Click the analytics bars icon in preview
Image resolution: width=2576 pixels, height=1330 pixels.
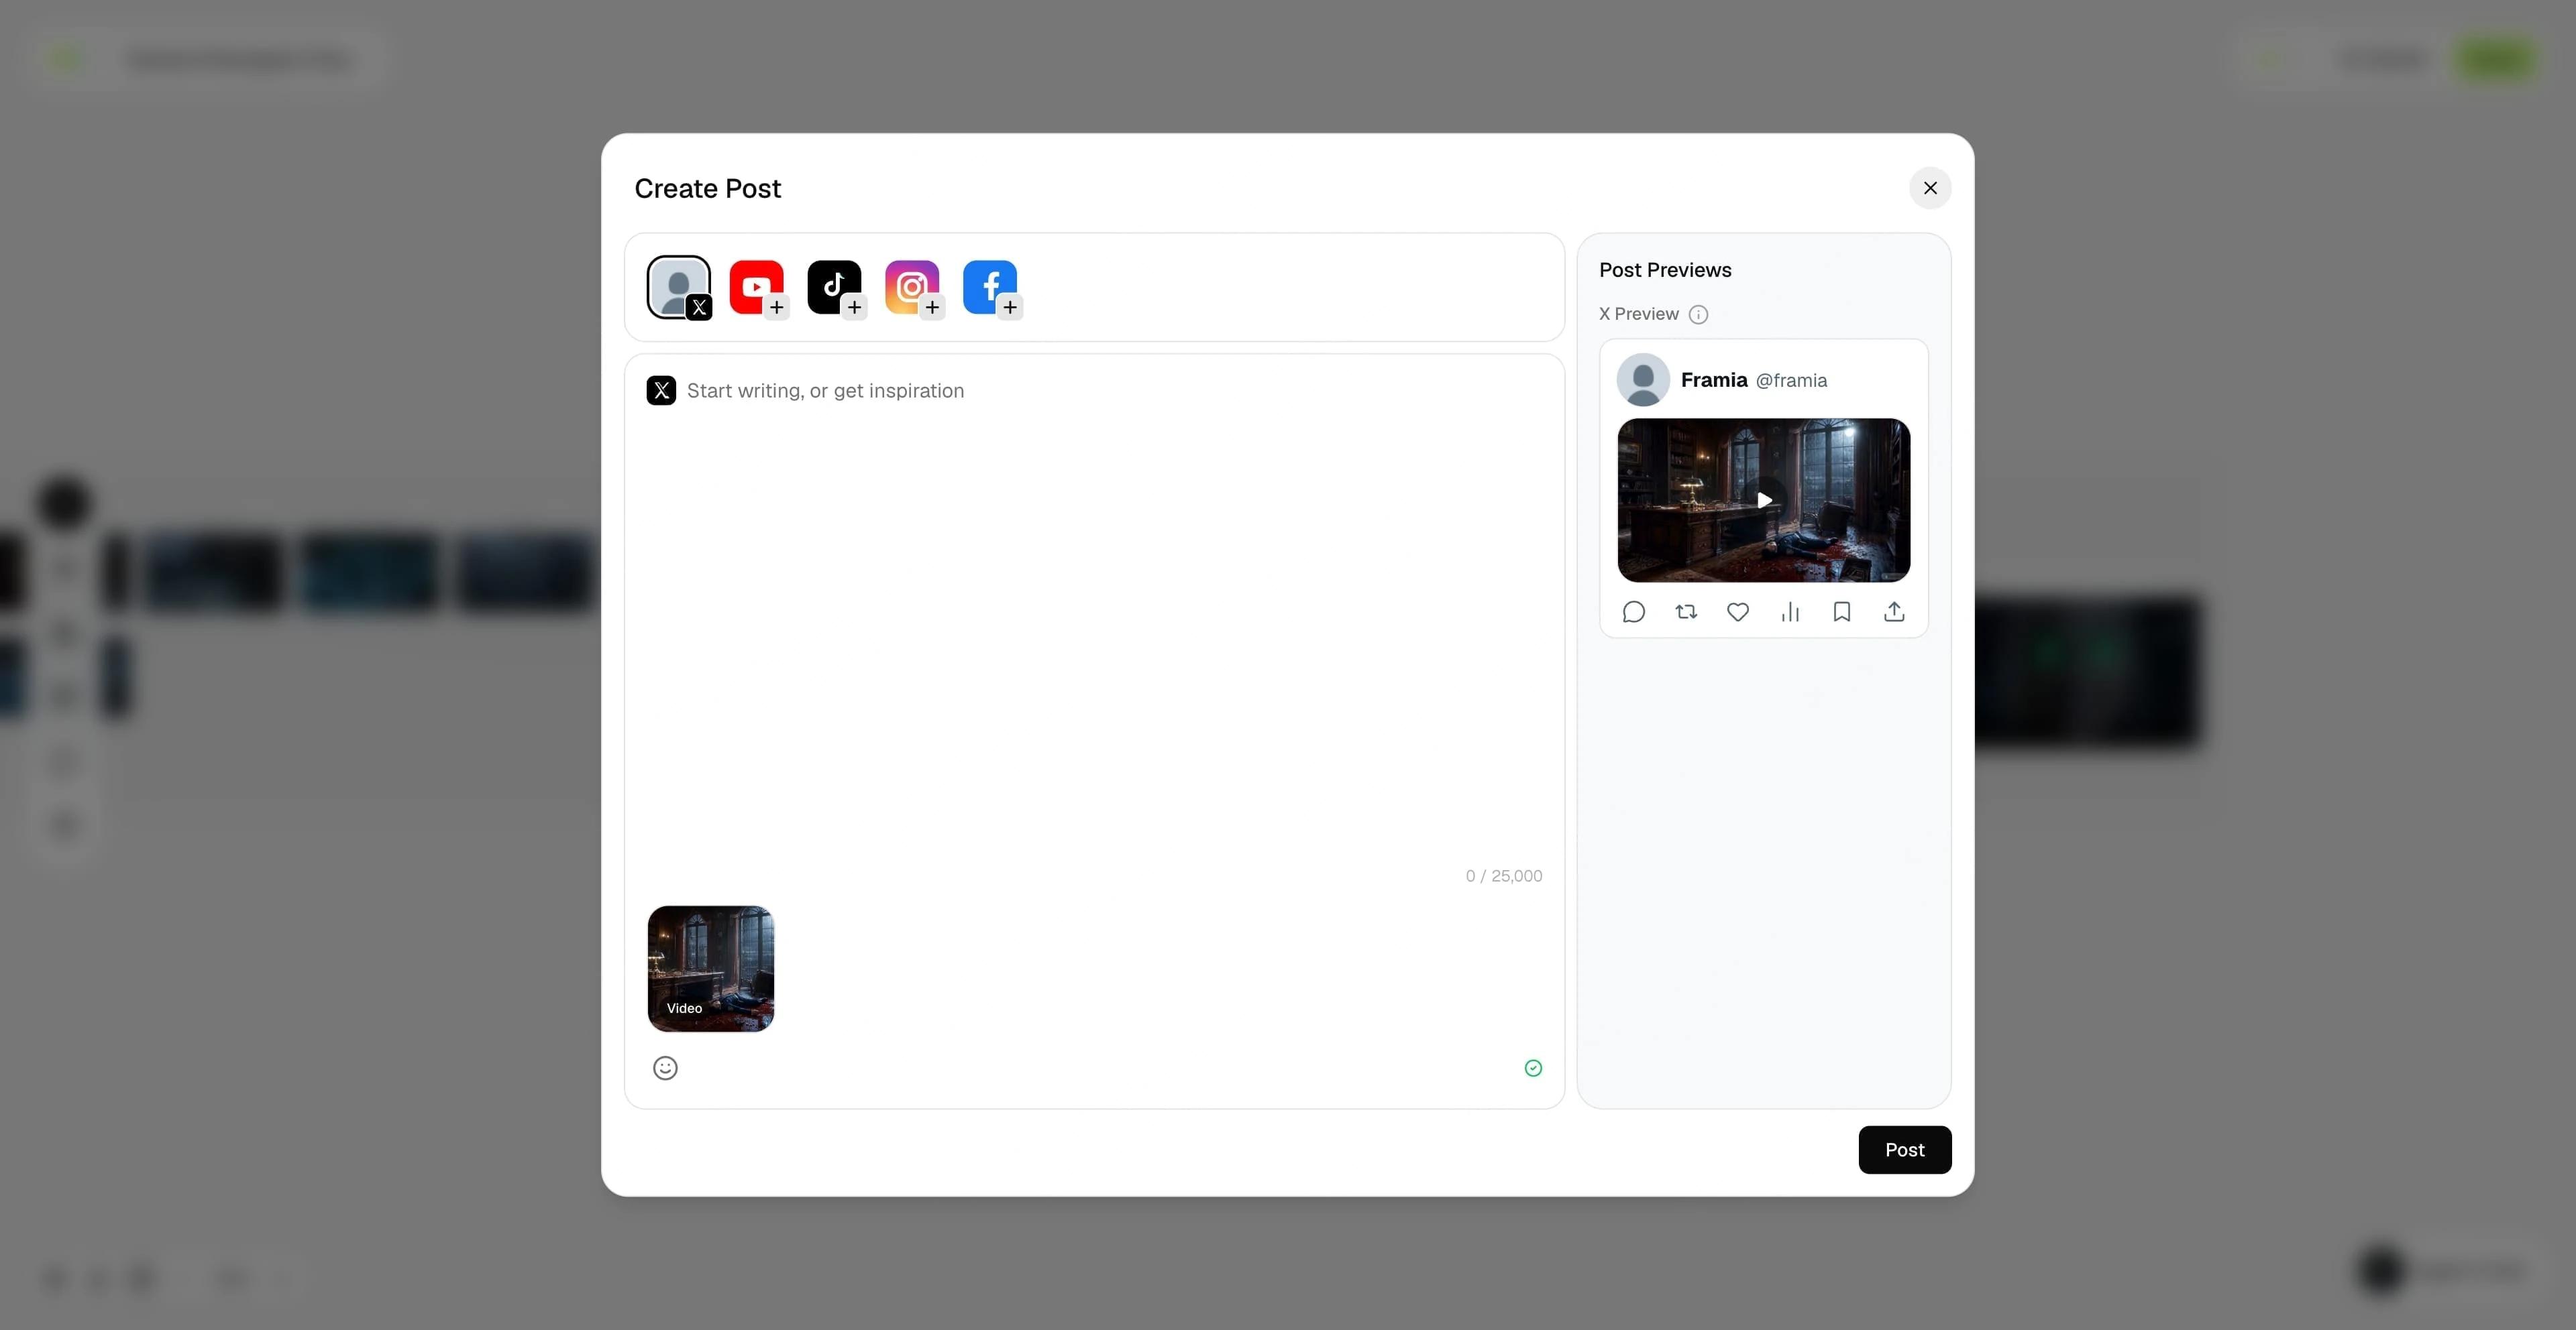(x=1790, y=611)
